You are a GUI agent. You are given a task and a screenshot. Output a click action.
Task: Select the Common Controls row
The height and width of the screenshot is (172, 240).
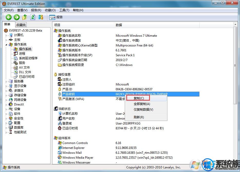tap(129, 143)
